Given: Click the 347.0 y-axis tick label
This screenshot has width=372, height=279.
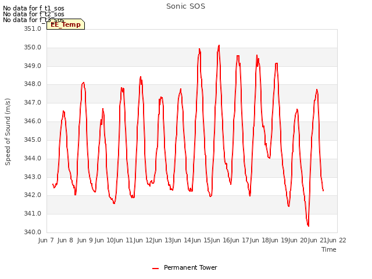Looking at the screenshot, I should point(33,102).
